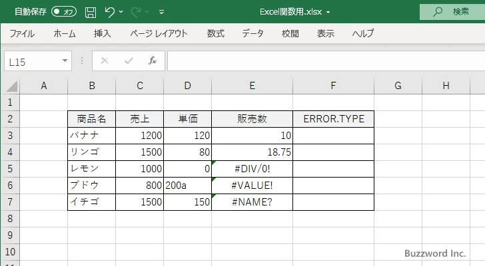Select the #DIV/0! error cell
Image resolution: width=485 pixels, height=266 pixels.
(x=252, y=169)
